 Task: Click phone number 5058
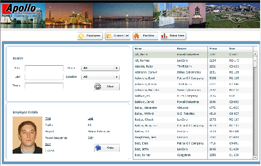pos(213,78)
